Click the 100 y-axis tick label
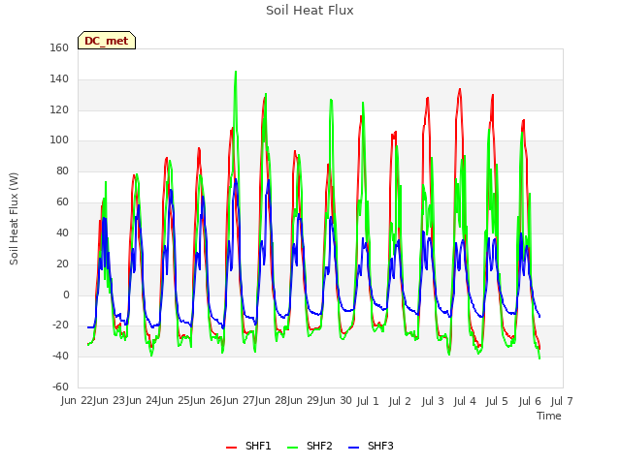 coord(59,139)
